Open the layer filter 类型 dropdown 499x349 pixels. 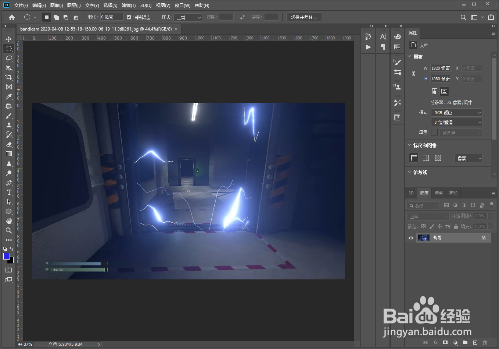(423, 205)
